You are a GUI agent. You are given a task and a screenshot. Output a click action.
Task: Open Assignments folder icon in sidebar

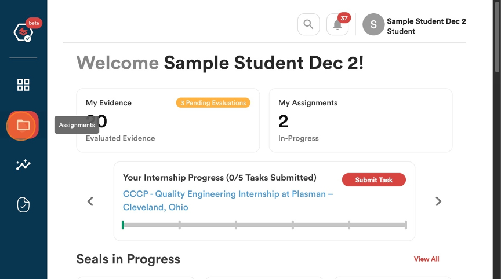[x=23, y=125]
